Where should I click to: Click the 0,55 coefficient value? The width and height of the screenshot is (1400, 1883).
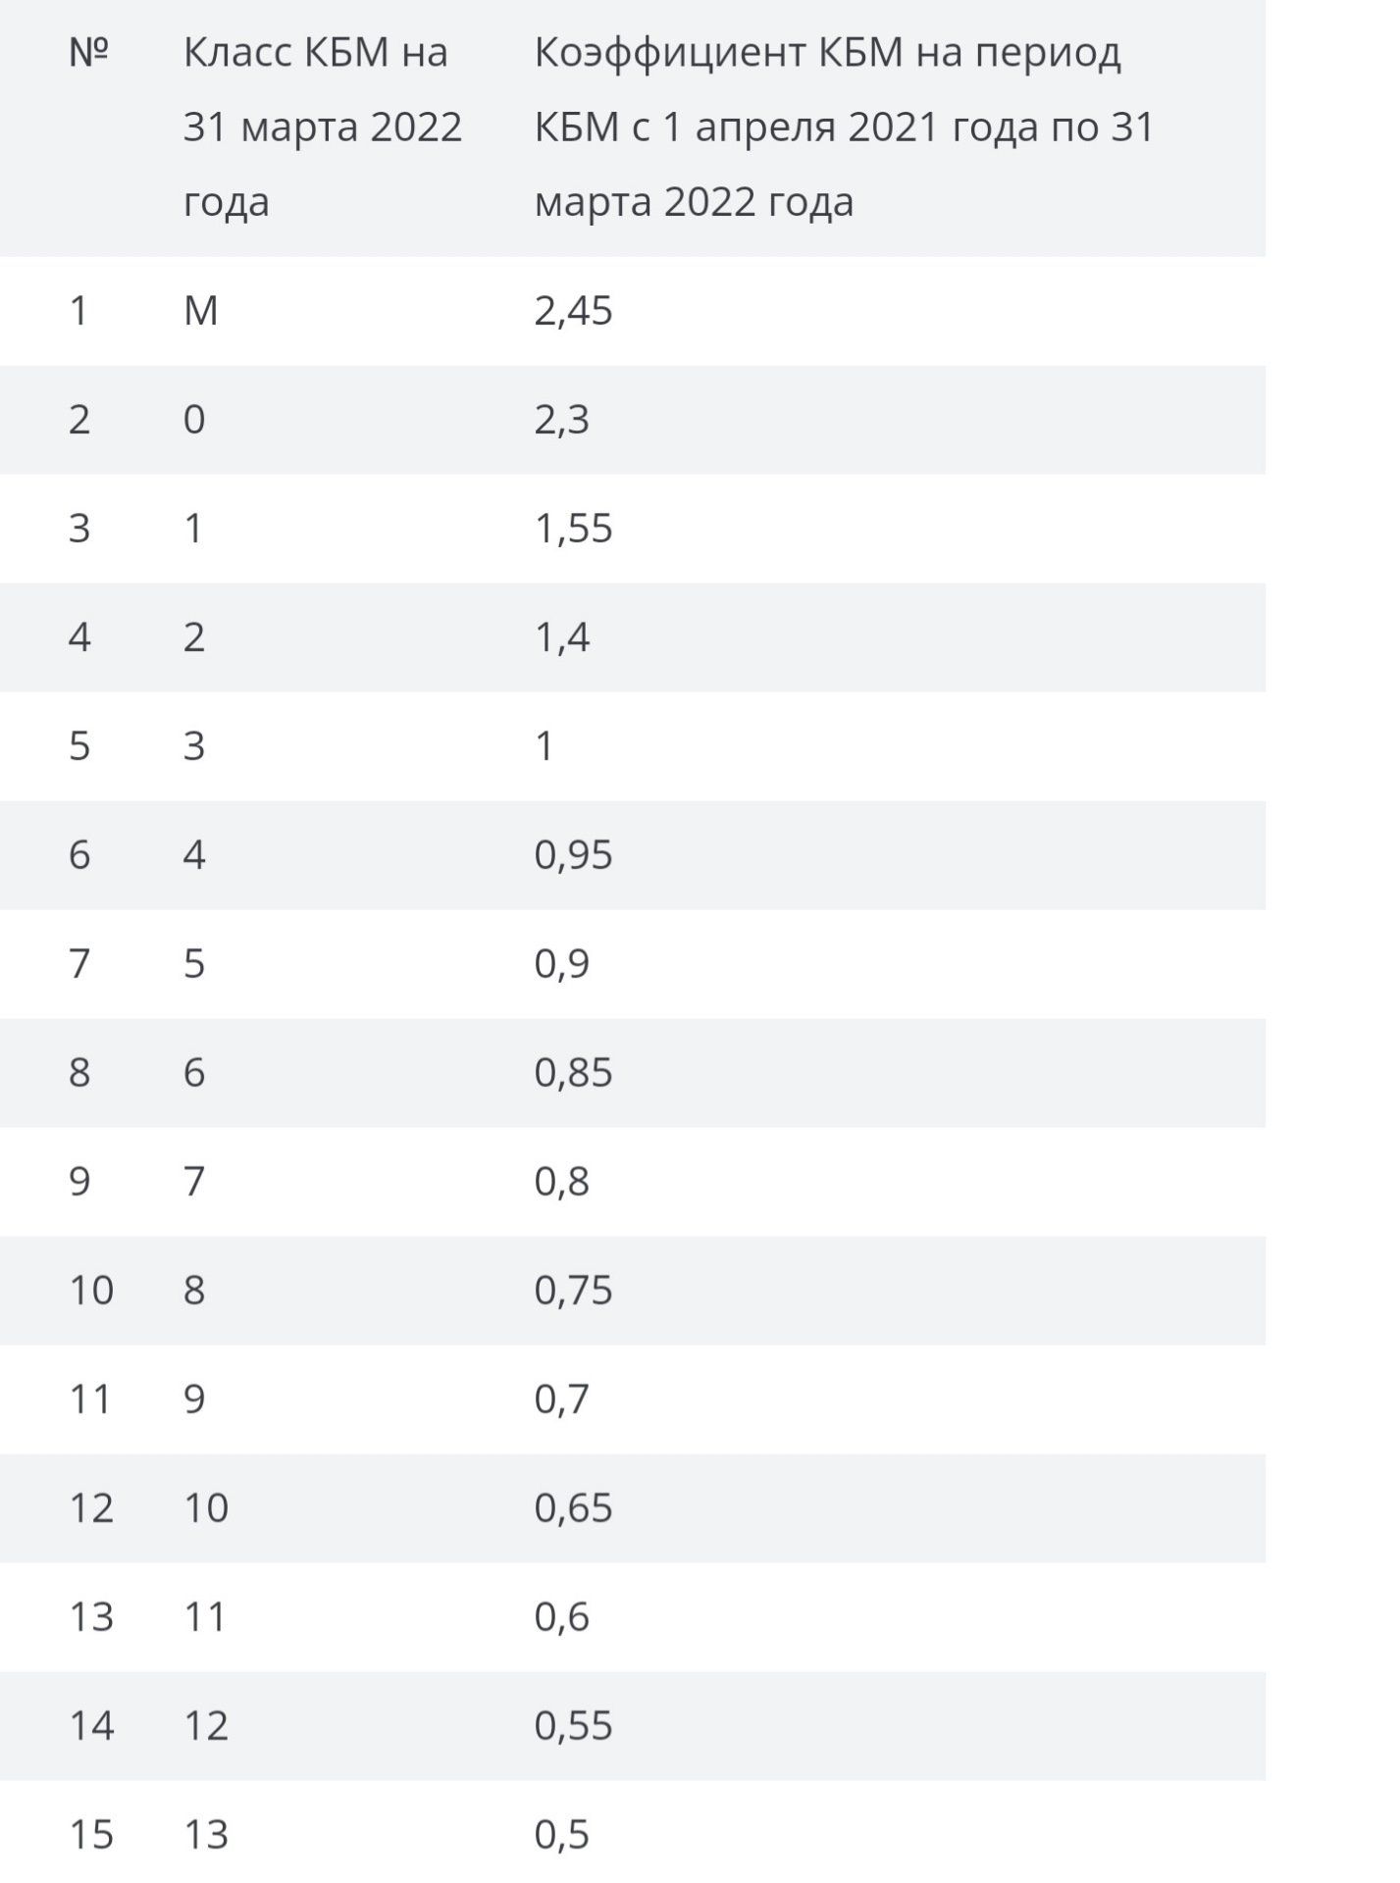573,1726
